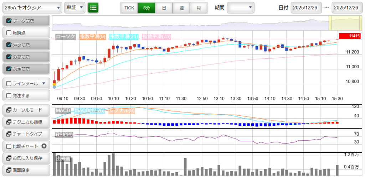Open the gear settings for 比較チャート

[x=44, y=146]
